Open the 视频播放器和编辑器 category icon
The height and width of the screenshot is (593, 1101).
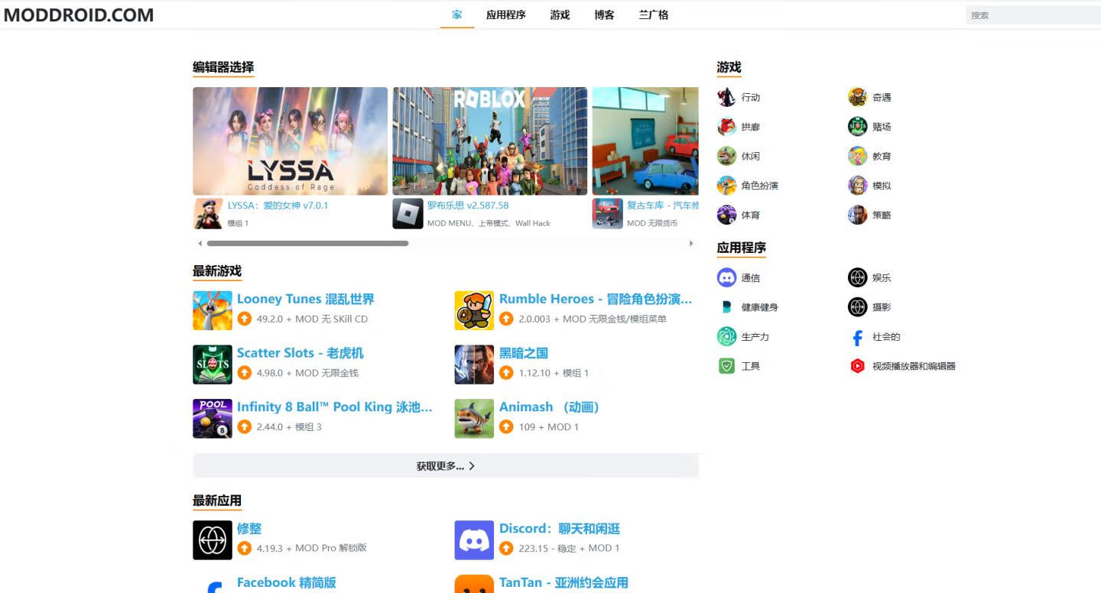(857, 366)
